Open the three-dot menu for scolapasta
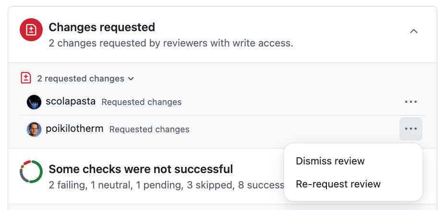Image resolution: width=446 pixels, height=210 pixels. (411, 102)
